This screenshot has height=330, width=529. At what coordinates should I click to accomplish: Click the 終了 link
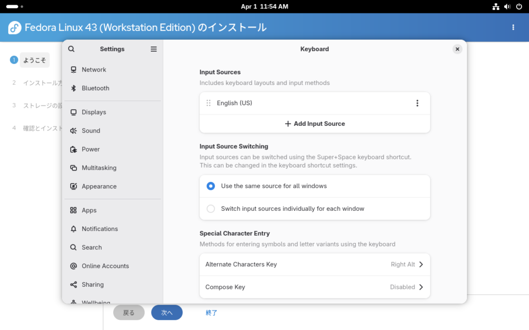[211, 312]
